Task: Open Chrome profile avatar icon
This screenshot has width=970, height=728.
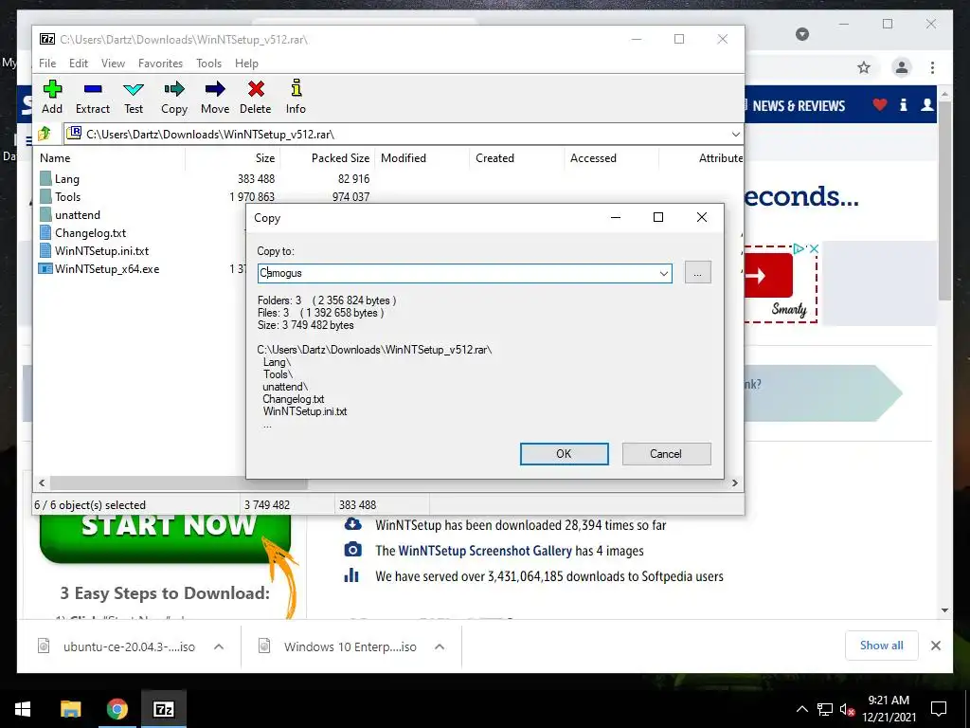Action: (x=902, y=67)
